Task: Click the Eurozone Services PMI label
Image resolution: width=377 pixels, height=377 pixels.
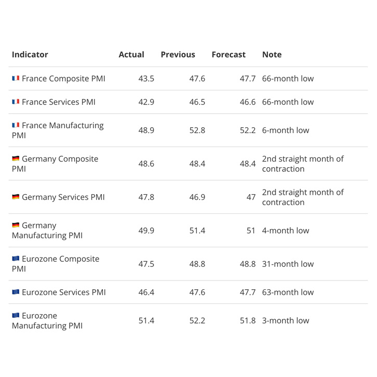Action: click(64, 292)
